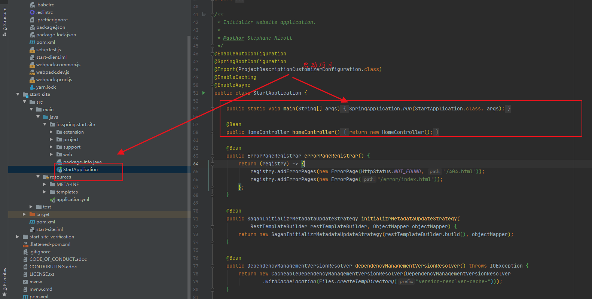This screenshot has width=592, height=299.
Task: Click the mvnw script icon
Action: click(x=25, y=282)
